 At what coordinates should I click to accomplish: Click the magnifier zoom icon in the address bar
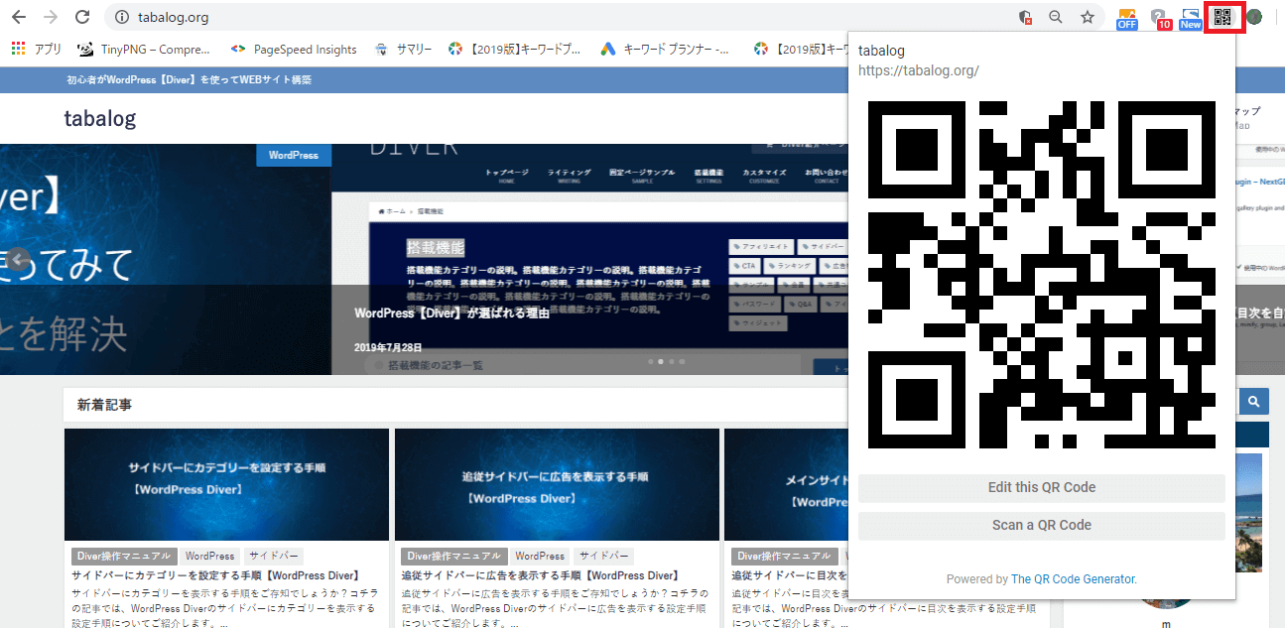1055,17
